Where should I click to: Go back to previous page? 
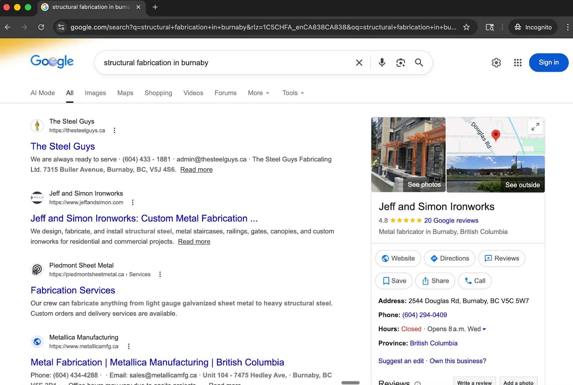point(8,27)
